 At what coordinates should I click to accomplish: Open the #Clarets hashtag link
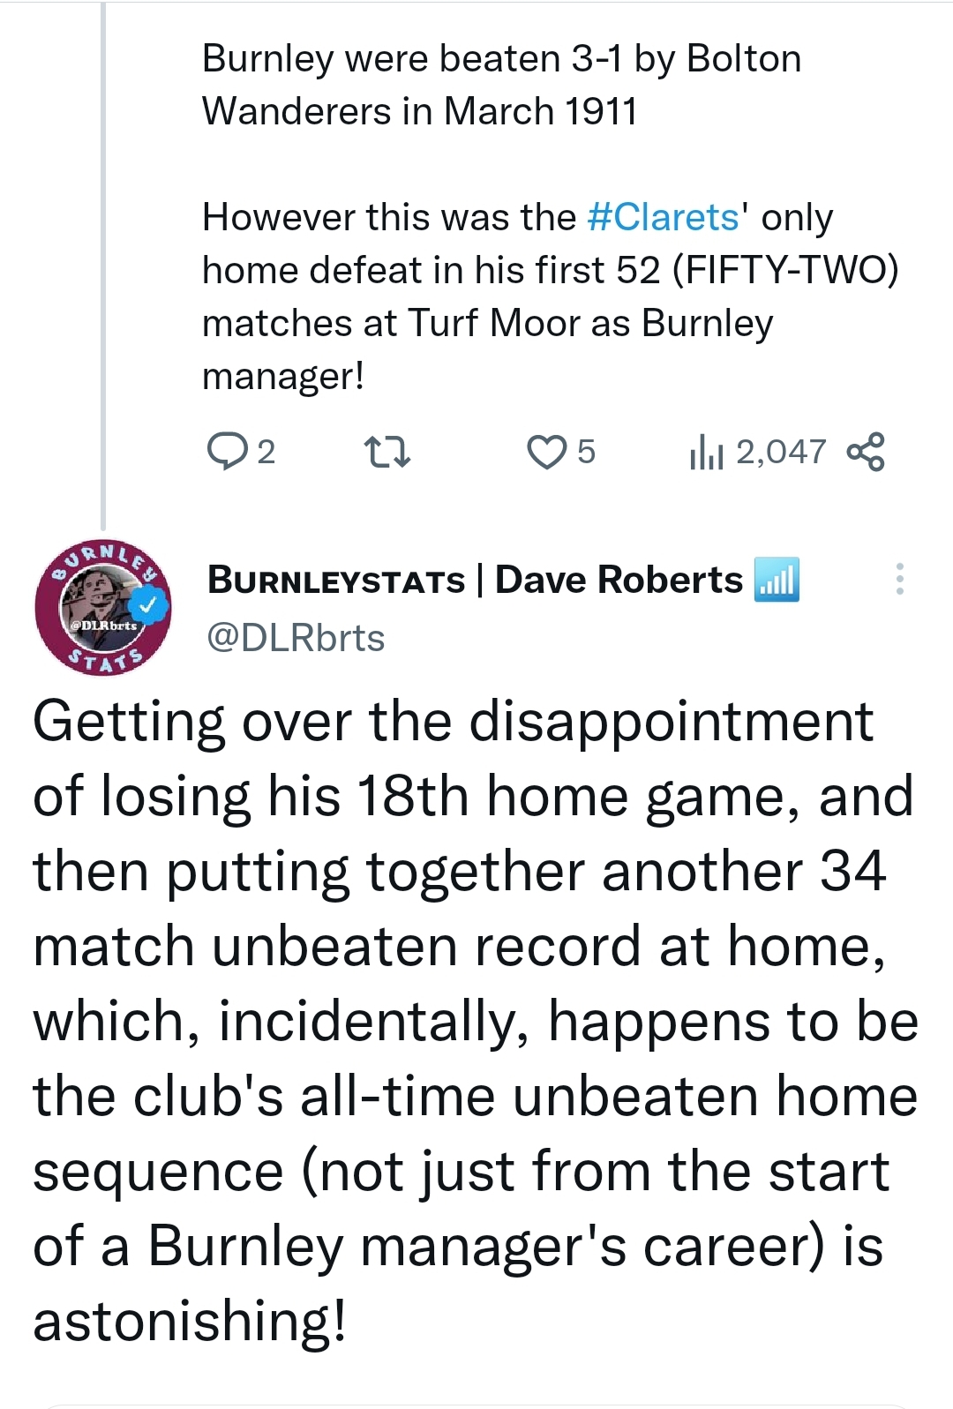click(x=664, y=217)
